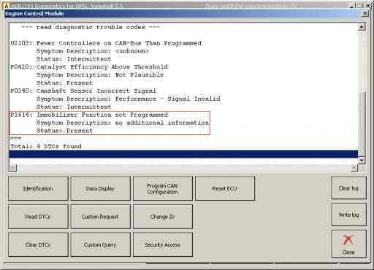Click the Reset ECU button

pyautogui.click(x=225, y=188)
